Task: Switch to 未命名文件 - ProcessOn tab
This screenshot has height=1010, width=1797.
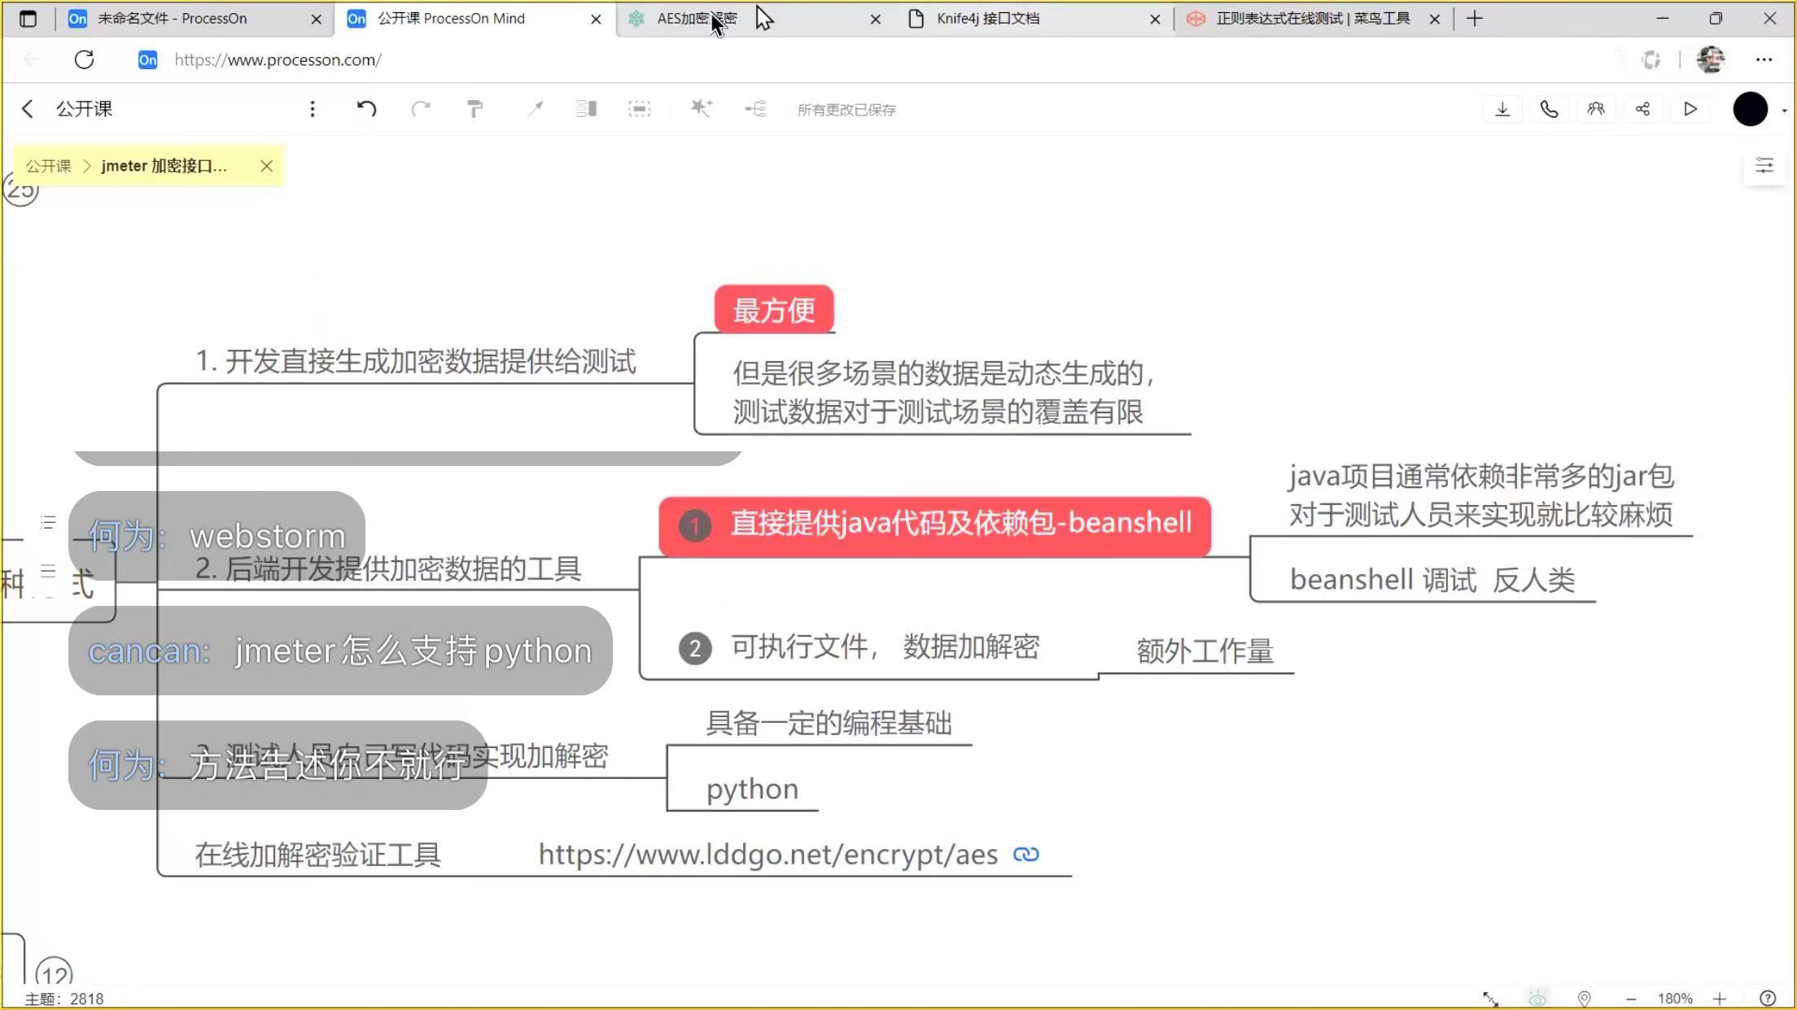Action: click(x=172, y=18)
